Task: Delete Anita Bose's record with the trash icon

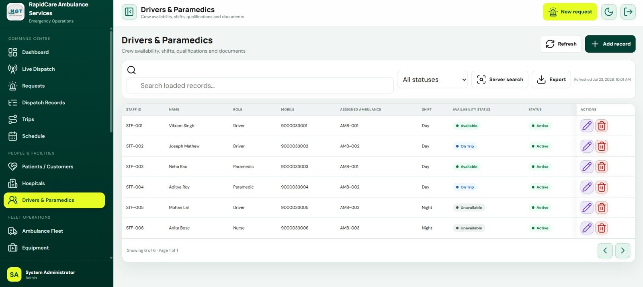Action: coord(602,228)
